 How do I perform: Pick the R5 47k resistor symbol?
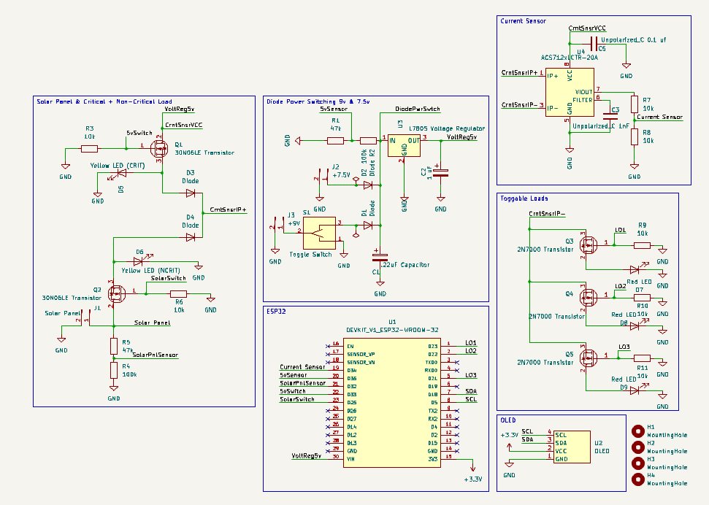(114, 347)
